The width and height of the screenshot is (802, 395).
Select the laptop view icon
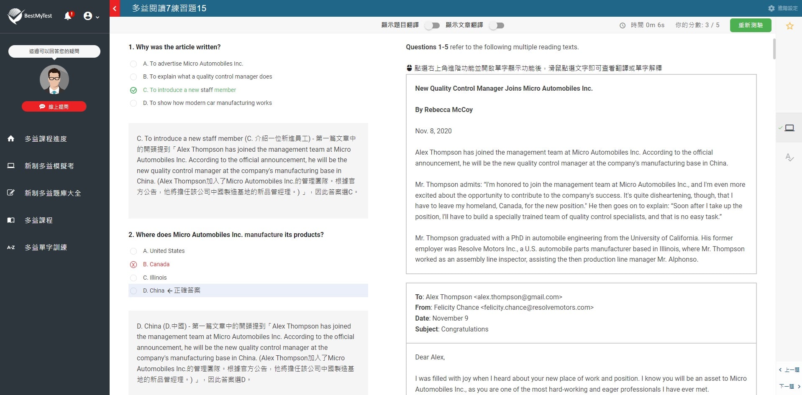tap(789, 128)
